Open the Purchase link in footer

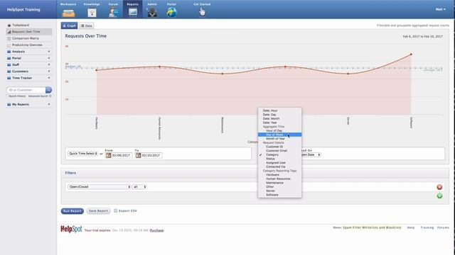point(156,230)
